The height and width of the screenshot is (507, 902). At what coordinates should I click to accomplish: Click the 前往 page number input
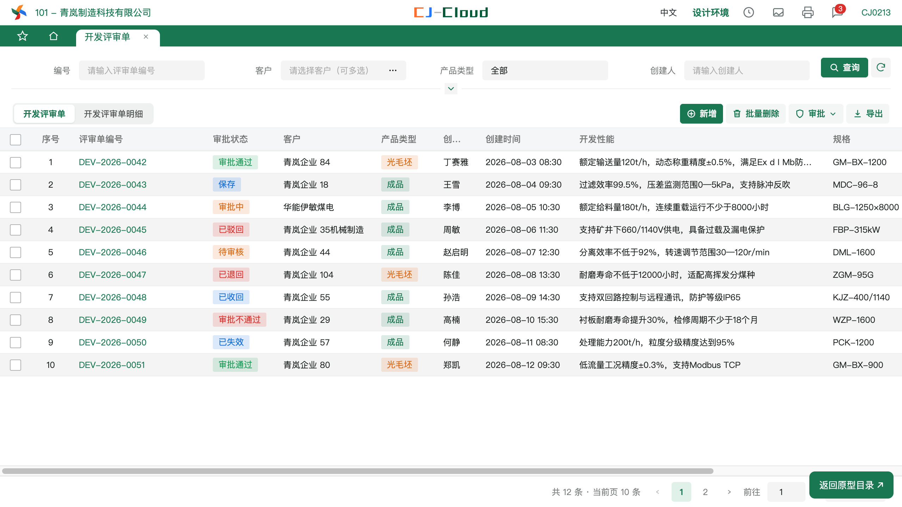pos(786,492)
